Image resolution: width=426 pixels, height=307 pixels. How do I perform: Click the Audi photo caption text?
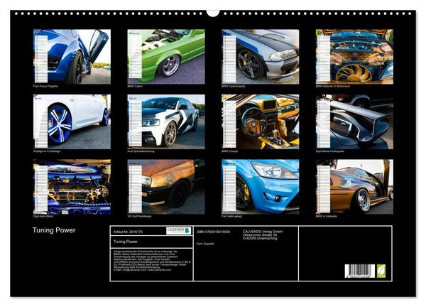pos(141,151)
